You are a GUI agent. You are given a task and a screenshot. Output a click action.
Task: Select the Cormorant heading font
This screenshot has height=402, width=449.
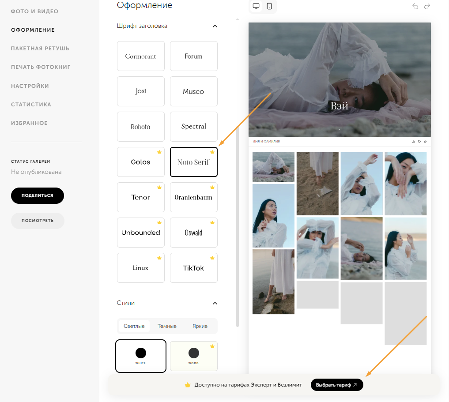click(x=140, y=56)
